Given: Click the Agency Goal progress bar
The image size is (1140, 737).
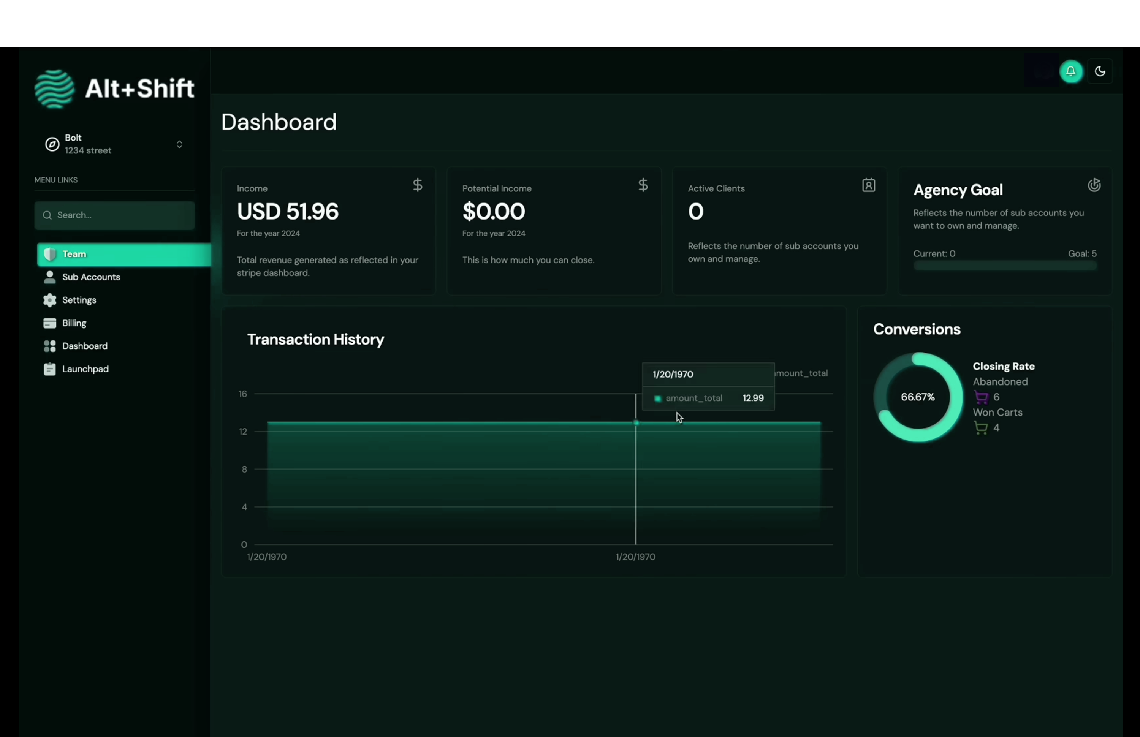Looking at the screenshot, I should click(1005, 266).
